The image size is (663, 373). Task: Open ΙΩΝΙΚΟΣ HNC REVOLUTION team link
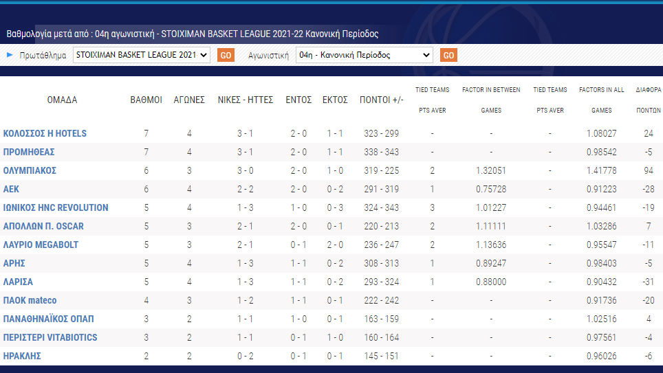pyautogui.click(x=56, y=208)
